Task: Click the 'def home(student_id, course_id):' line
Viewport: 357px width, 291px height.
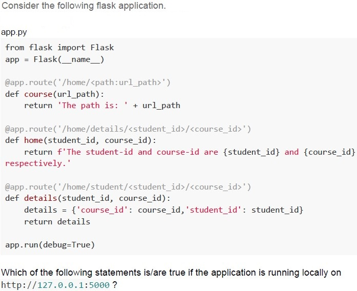Action: [81, 140]
